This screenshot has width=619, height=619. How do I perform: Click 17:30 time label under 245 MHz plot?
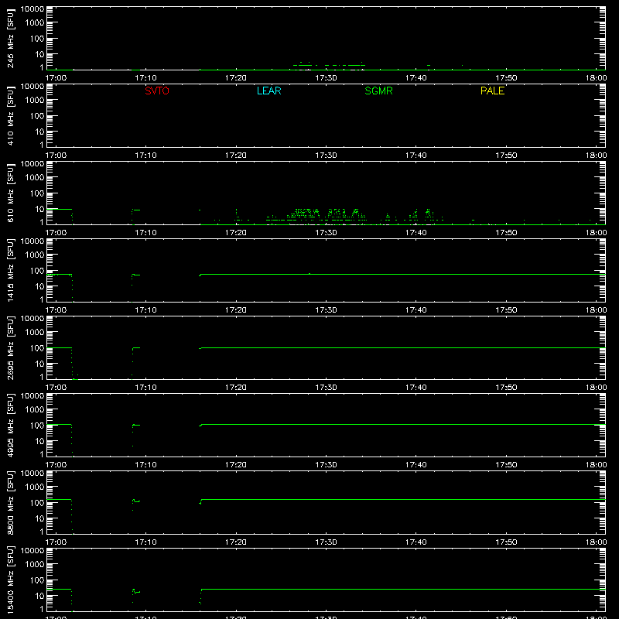point(326,78)
